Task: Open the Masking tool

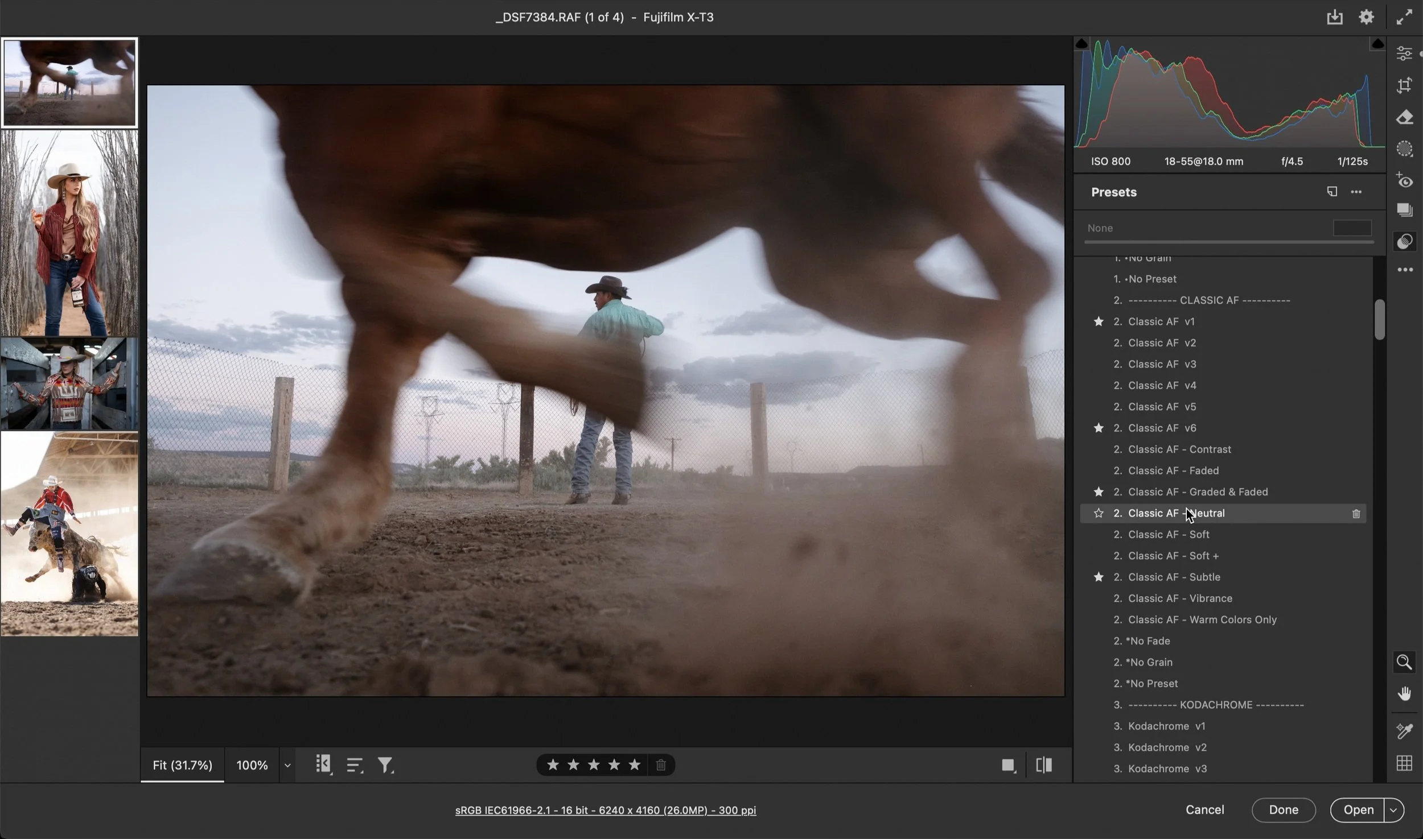Action: coord(1404,149)
